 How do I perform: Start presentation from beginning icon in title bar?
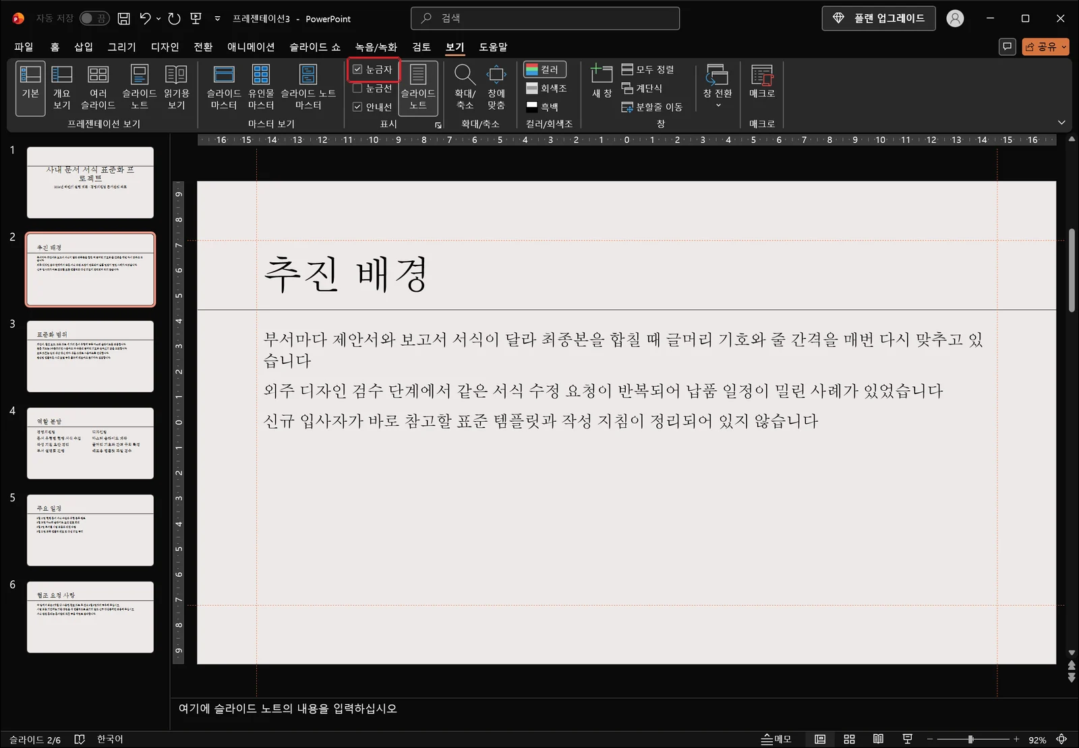coord(196,18)
